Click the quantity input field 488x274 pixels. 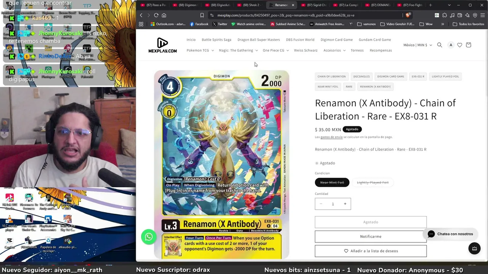pyautogui.click(x=333, y=204)
